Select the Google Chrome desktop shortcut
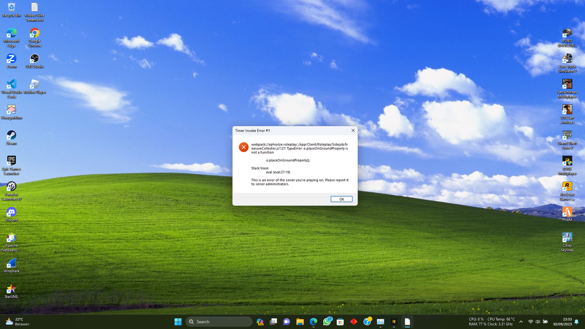The image size is (585, 329). point(34,37)
